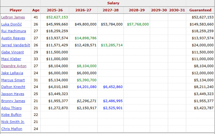Select the blue $4,201,080 value

tap(87, 87)
